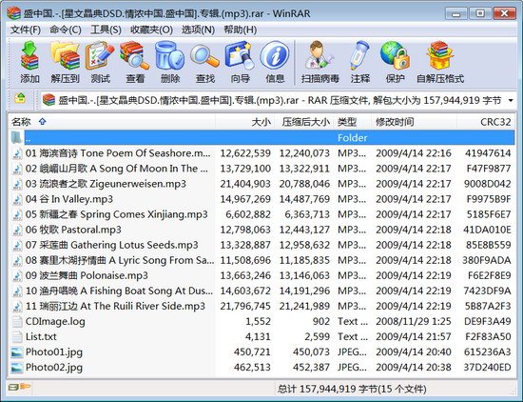Click the date 2008/11/29 1:25
The height and width of the screenshot is (402, 523).
click(414, 321)
